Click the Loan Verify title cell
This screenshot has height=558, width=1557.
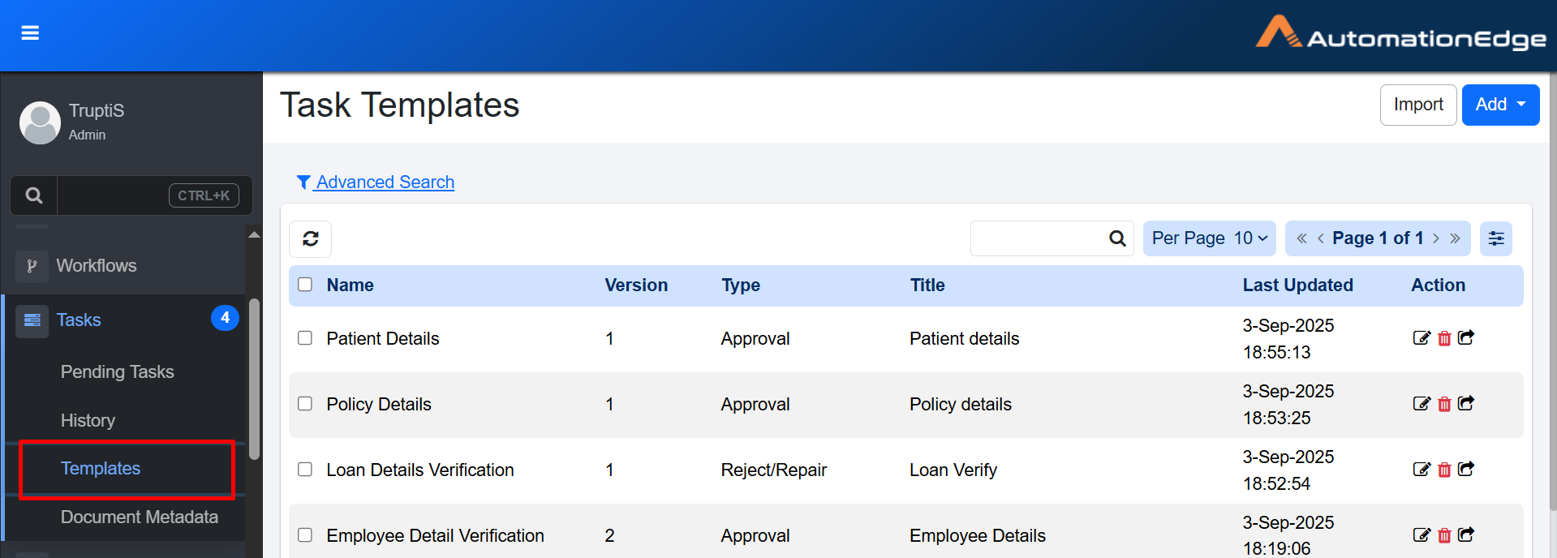pos(953,470)
